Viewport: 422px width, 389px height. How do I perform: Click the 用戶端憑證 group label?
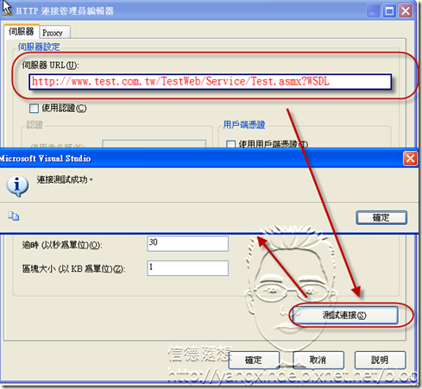[x=244, y=124]
